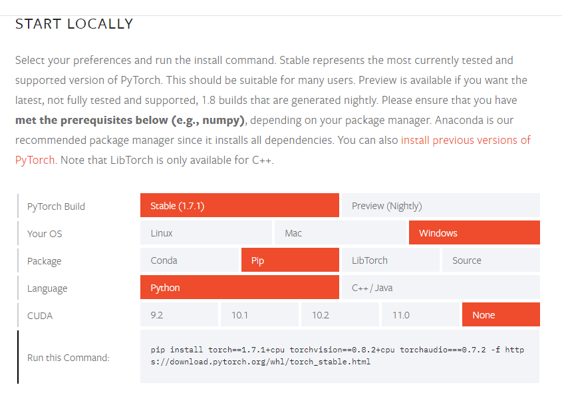Select Pip as the package option

pyautogui.click(x=290, y=260)
